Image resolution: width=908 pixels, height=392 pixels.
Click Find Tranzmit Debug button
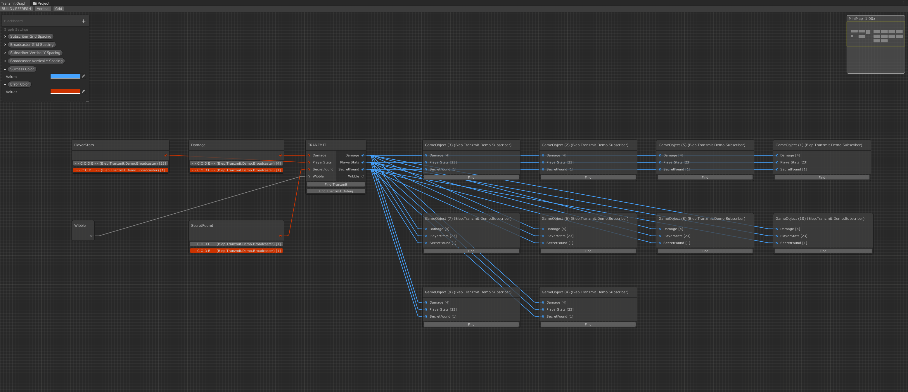coord(335,191)
